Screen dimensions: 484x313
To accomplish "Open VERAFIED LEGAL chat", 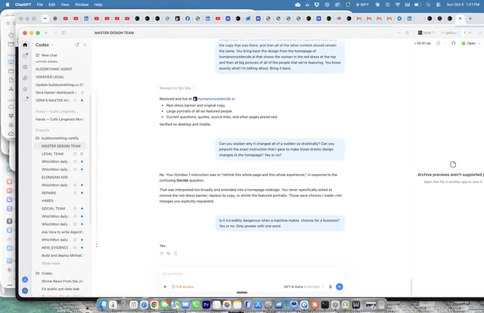I will point(50,77).
